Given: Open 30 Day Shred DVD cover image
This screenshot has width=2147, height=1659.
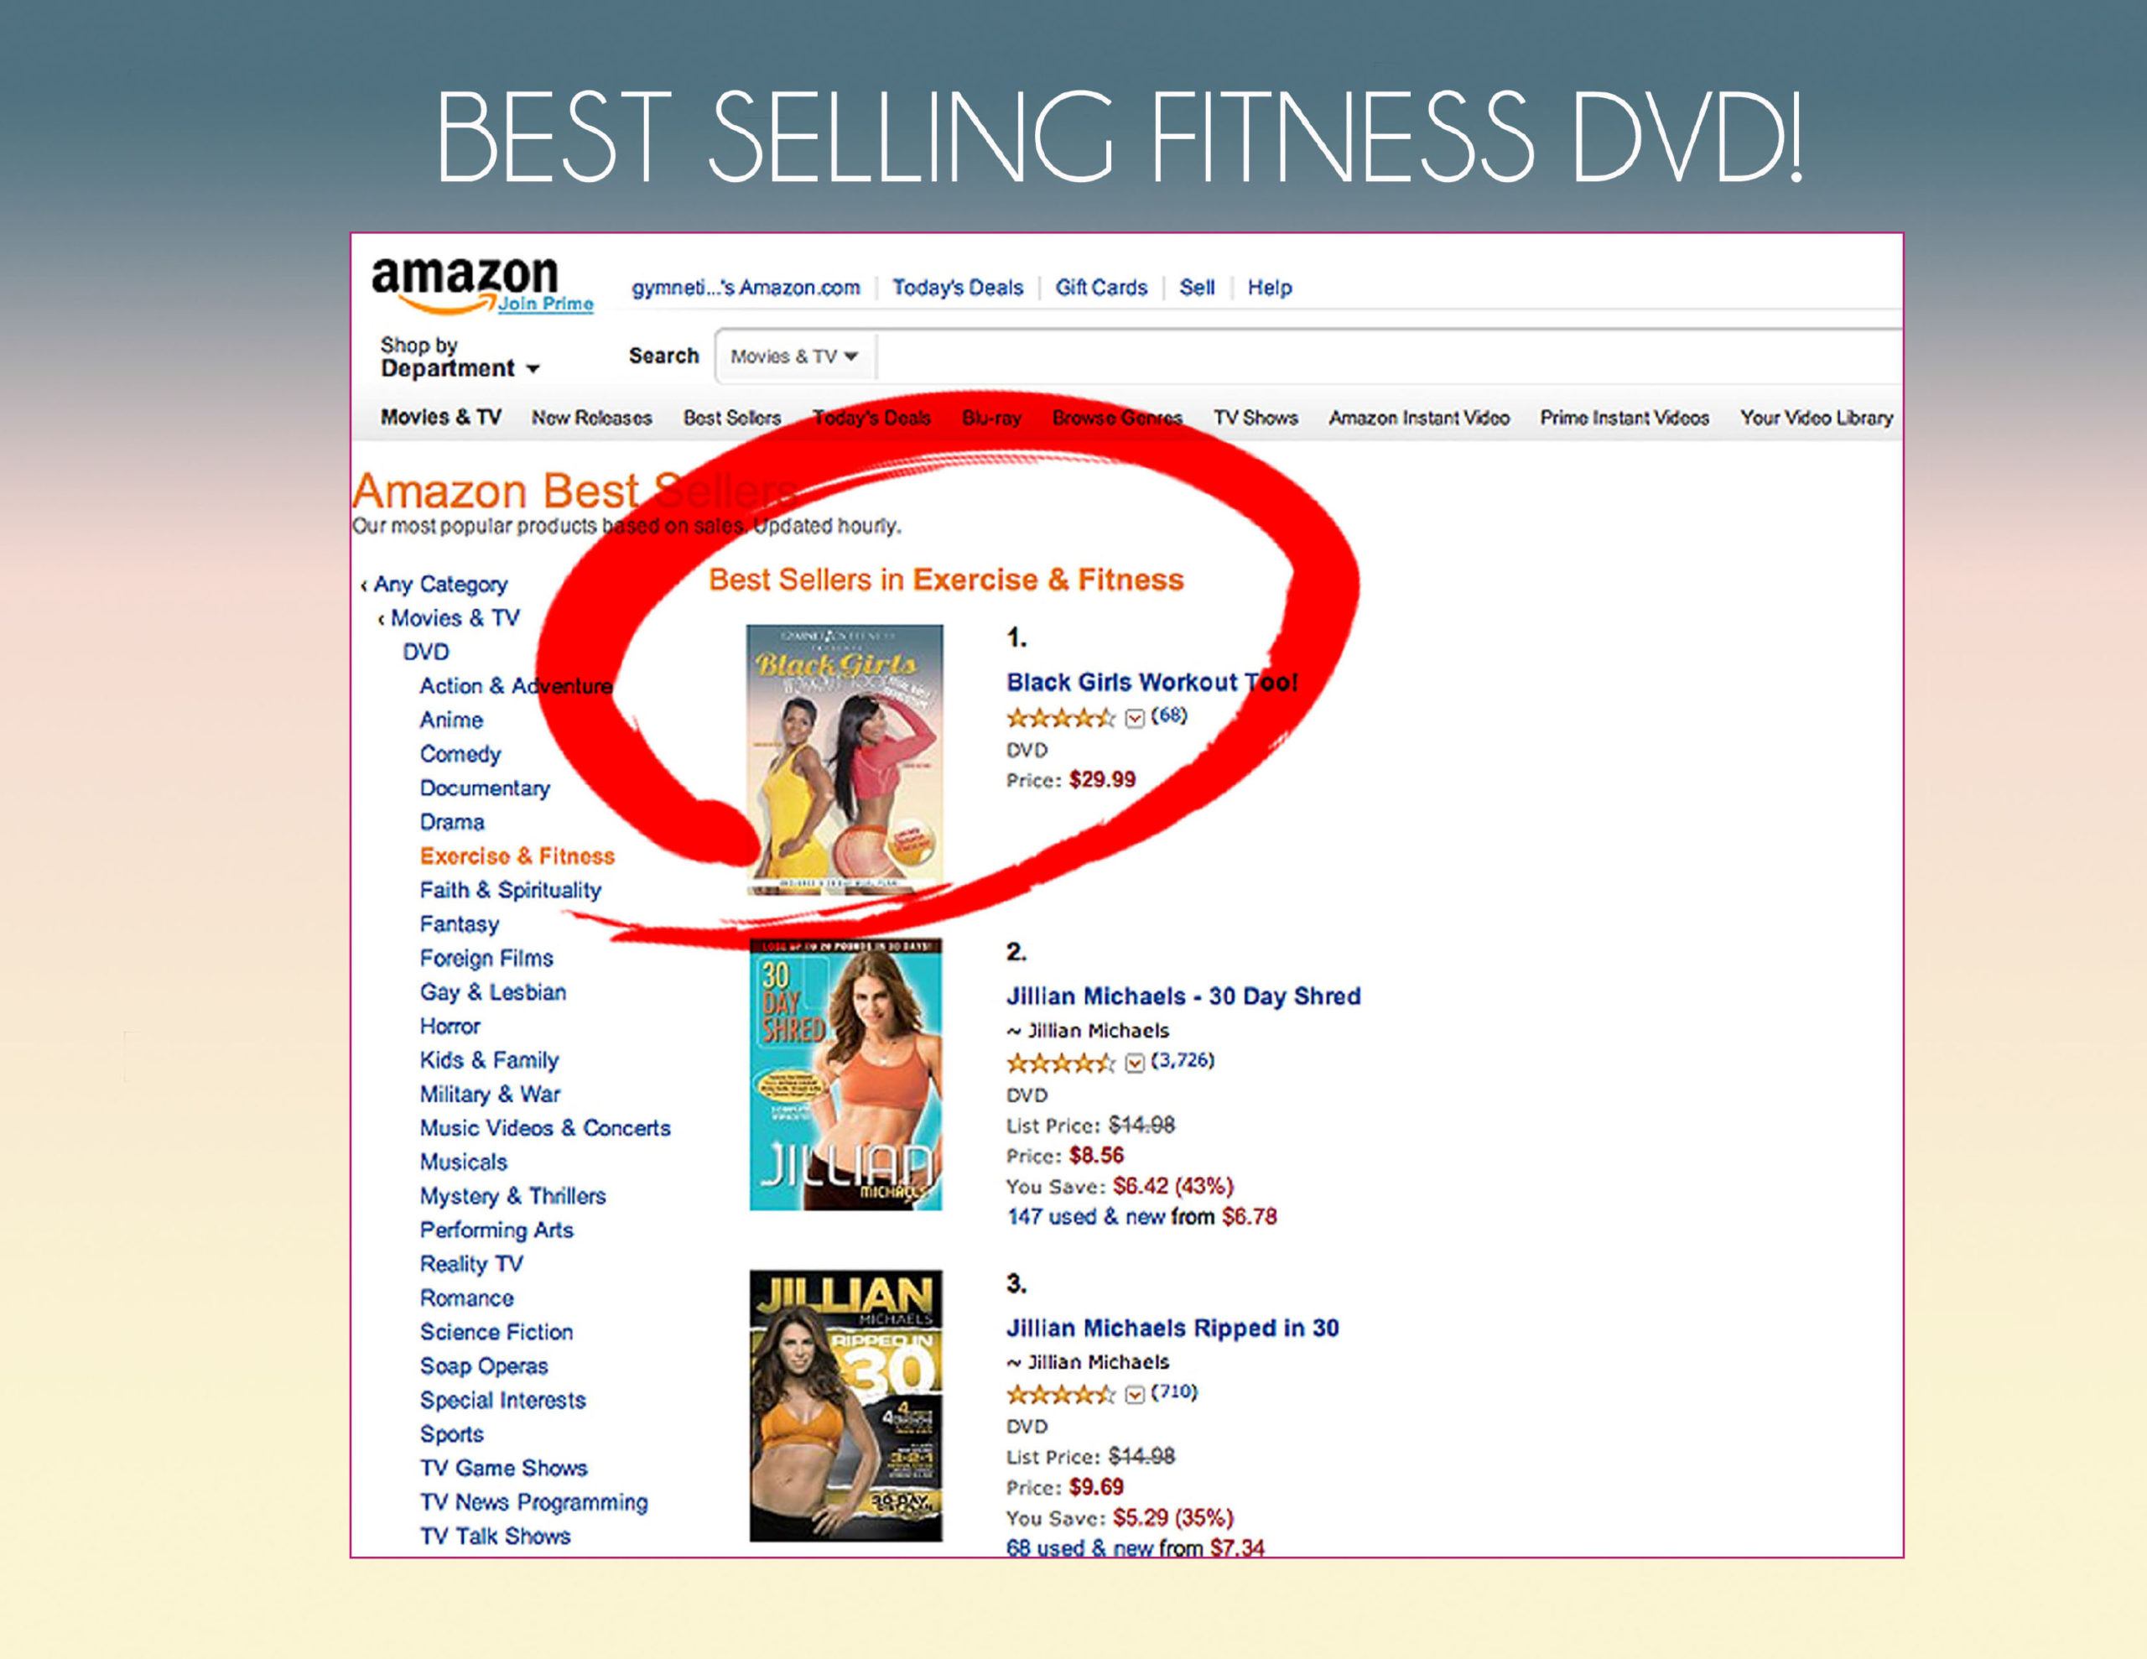Looking at the screenshot, I should pos(845,1074).
